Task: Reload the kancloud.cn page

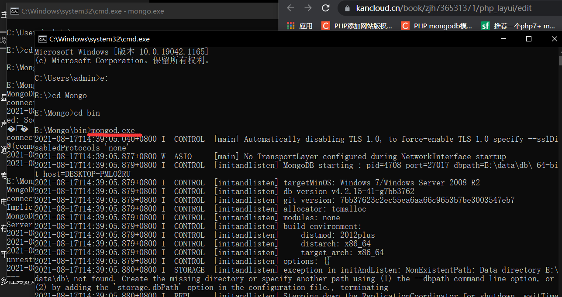Action: point(326,8)
